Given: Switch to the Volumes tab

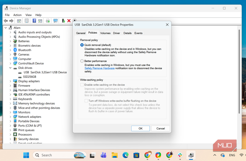Looking at the screenshot, I should coord(105,33).
